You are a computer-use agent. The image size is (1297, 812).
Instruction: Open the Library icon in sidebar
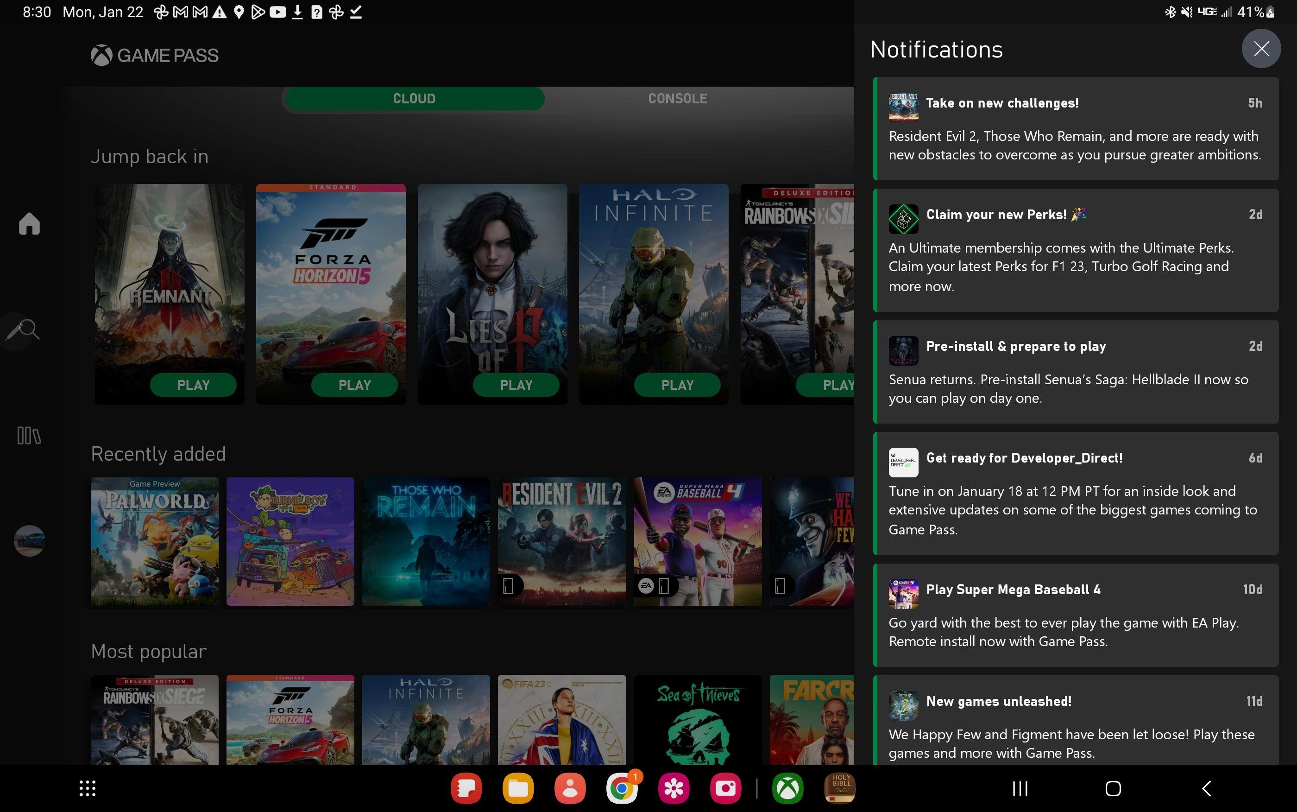click(29, 435)
